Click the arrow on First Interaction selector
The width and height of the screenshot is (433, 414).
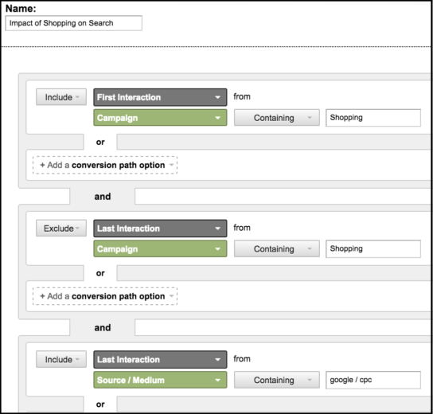(217, 97)
